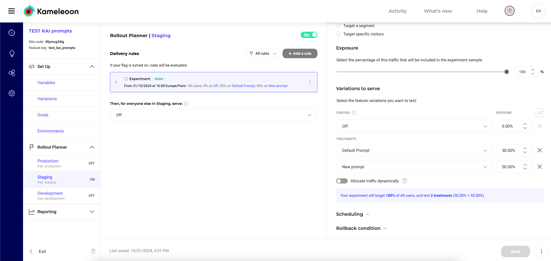Click the New prompt exposure 50.00% field
This screenshot has width=551, height=261.
(514, 167)
